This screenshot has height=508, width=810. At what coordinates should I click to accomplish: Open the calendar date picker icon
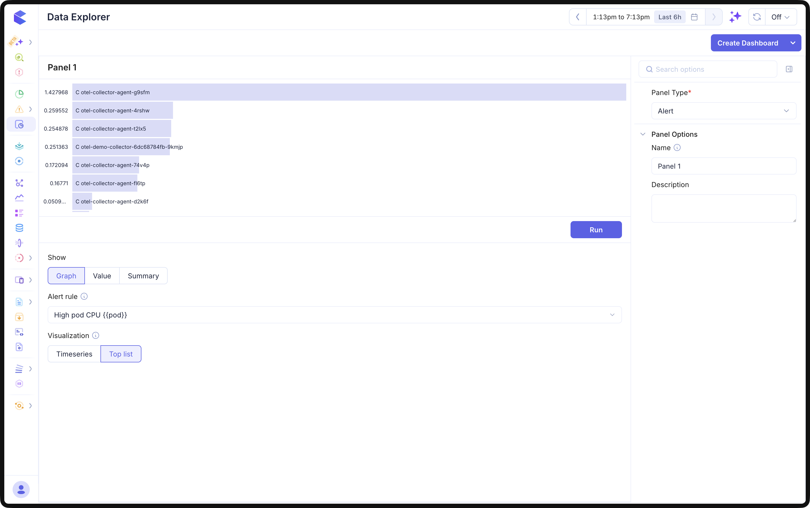coord(694,17)
